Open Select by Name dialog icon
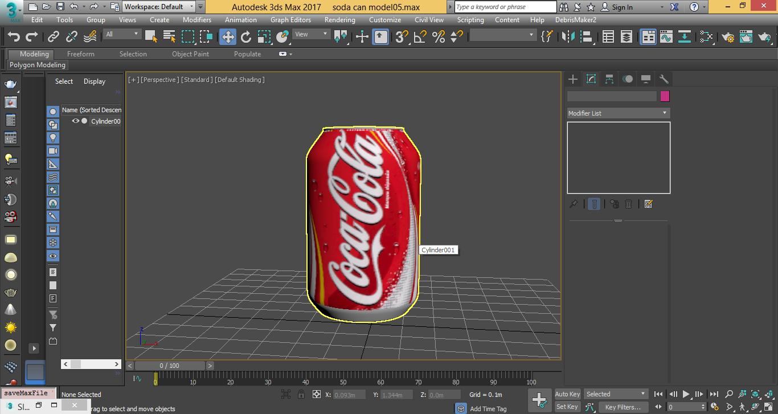778x414 pixels. point(169,37)
